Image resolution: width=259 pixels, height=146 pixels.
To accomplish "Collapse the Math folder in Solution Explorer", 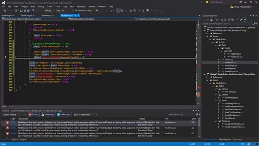I will (x=222, y=51).
